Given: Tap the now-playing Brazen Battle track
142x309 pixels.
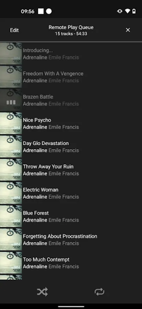Looking at the screenshot, I should point(71,100).
